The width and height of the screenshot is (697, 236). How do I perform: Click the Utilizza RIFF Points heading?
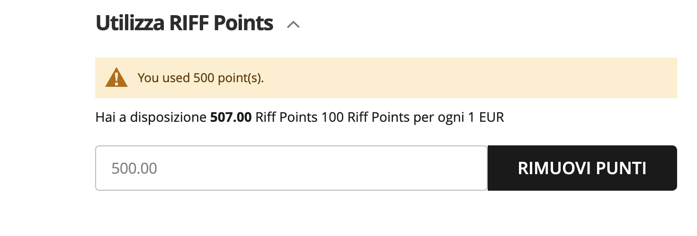point(184,23)
